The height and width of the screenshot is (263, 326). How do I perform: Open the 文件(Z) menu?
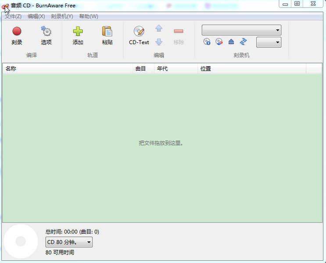point(13,16)
